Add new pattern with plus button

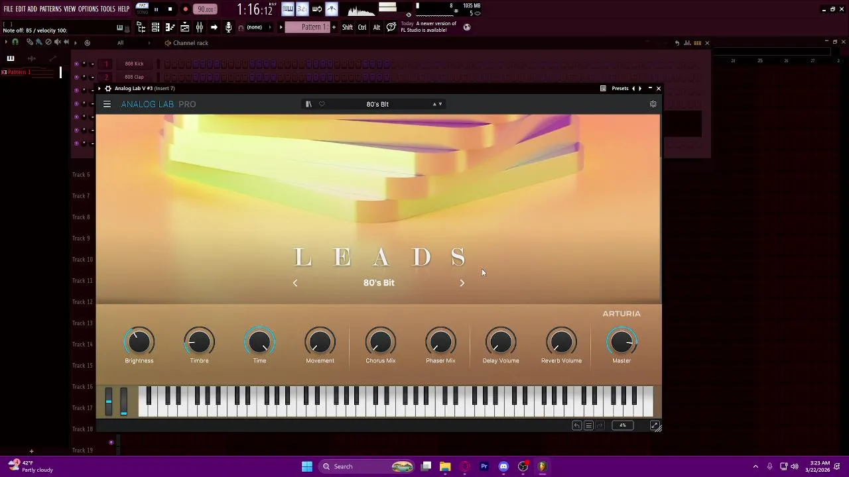pos(334,27)
